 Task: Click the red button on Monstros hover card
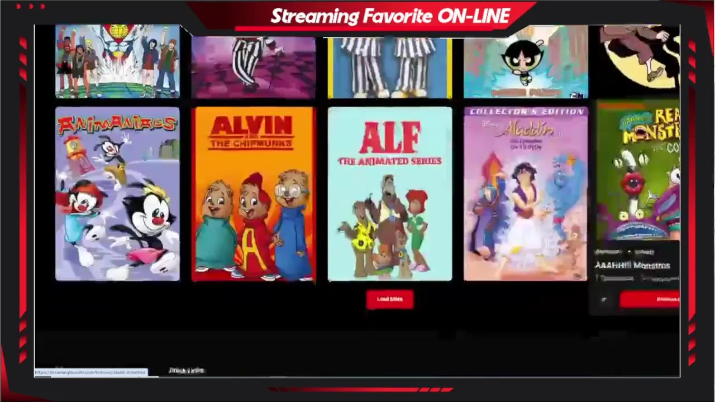click(650, 300)
